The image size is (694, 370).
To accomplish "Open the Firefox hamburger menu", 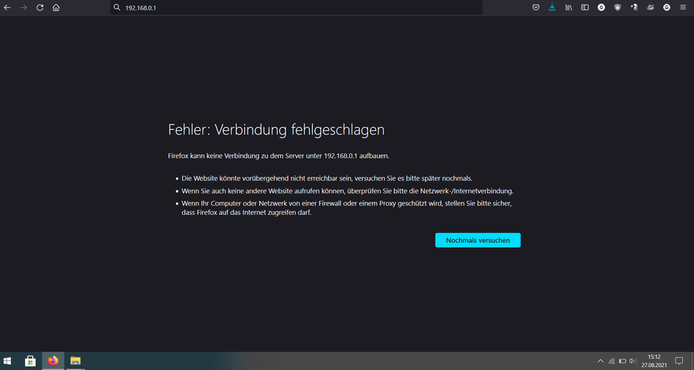I will coord(683,8).
